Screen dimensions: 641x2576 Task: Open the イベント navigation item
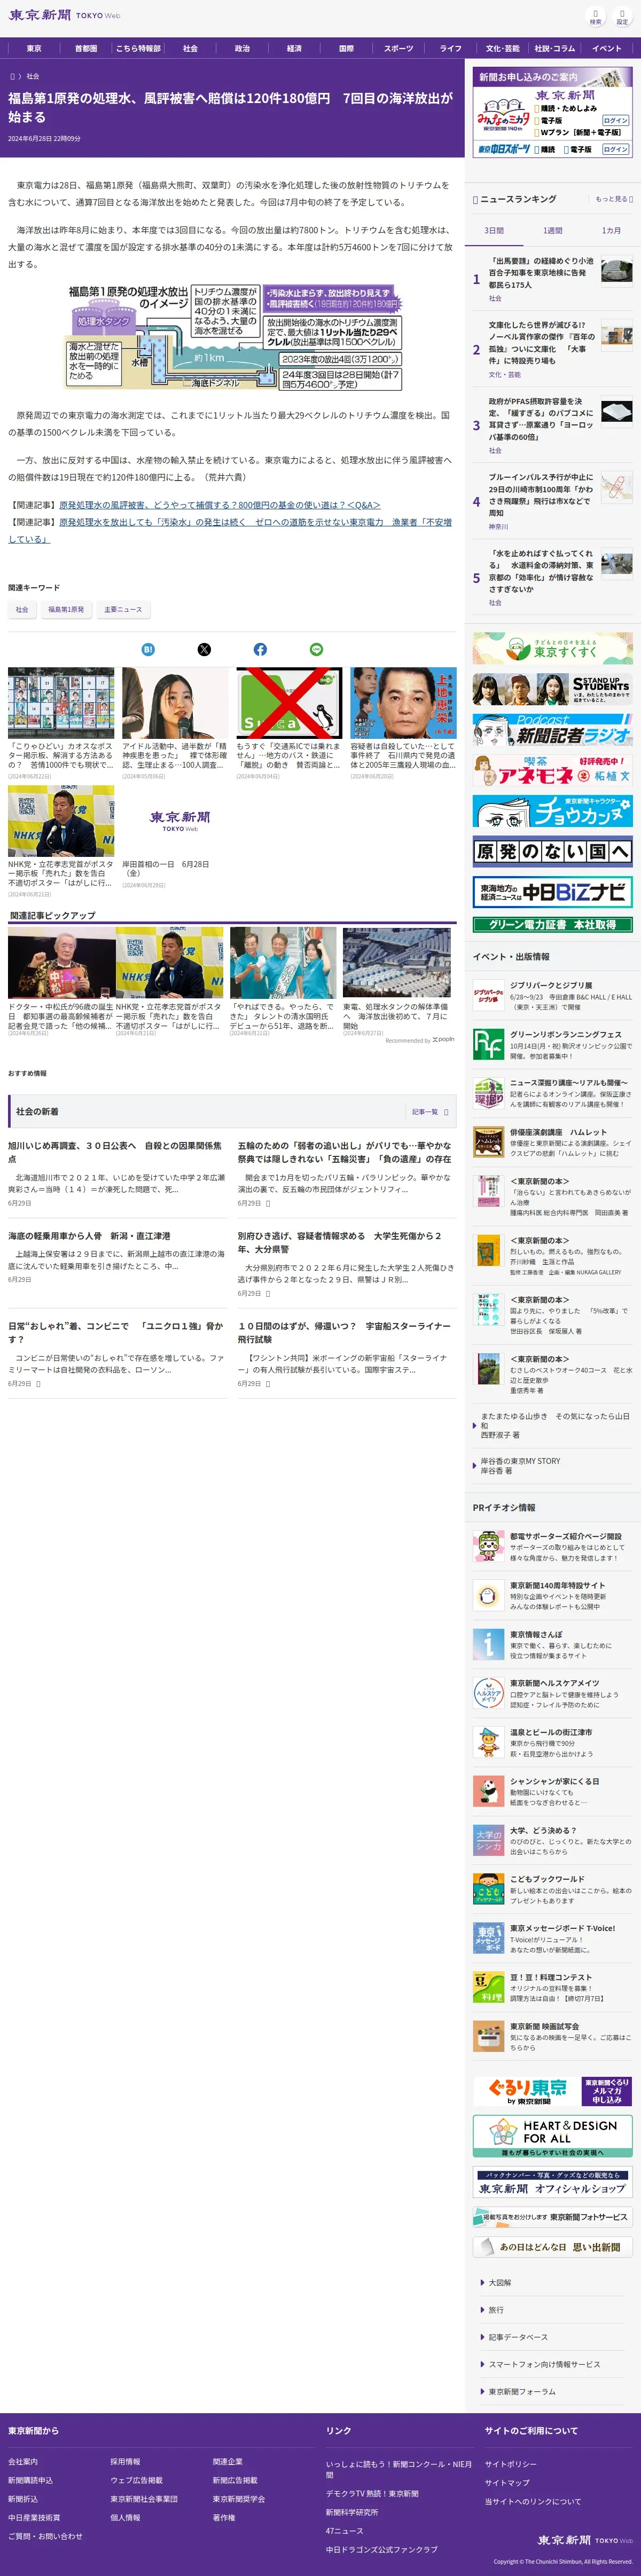coord(606,48)
